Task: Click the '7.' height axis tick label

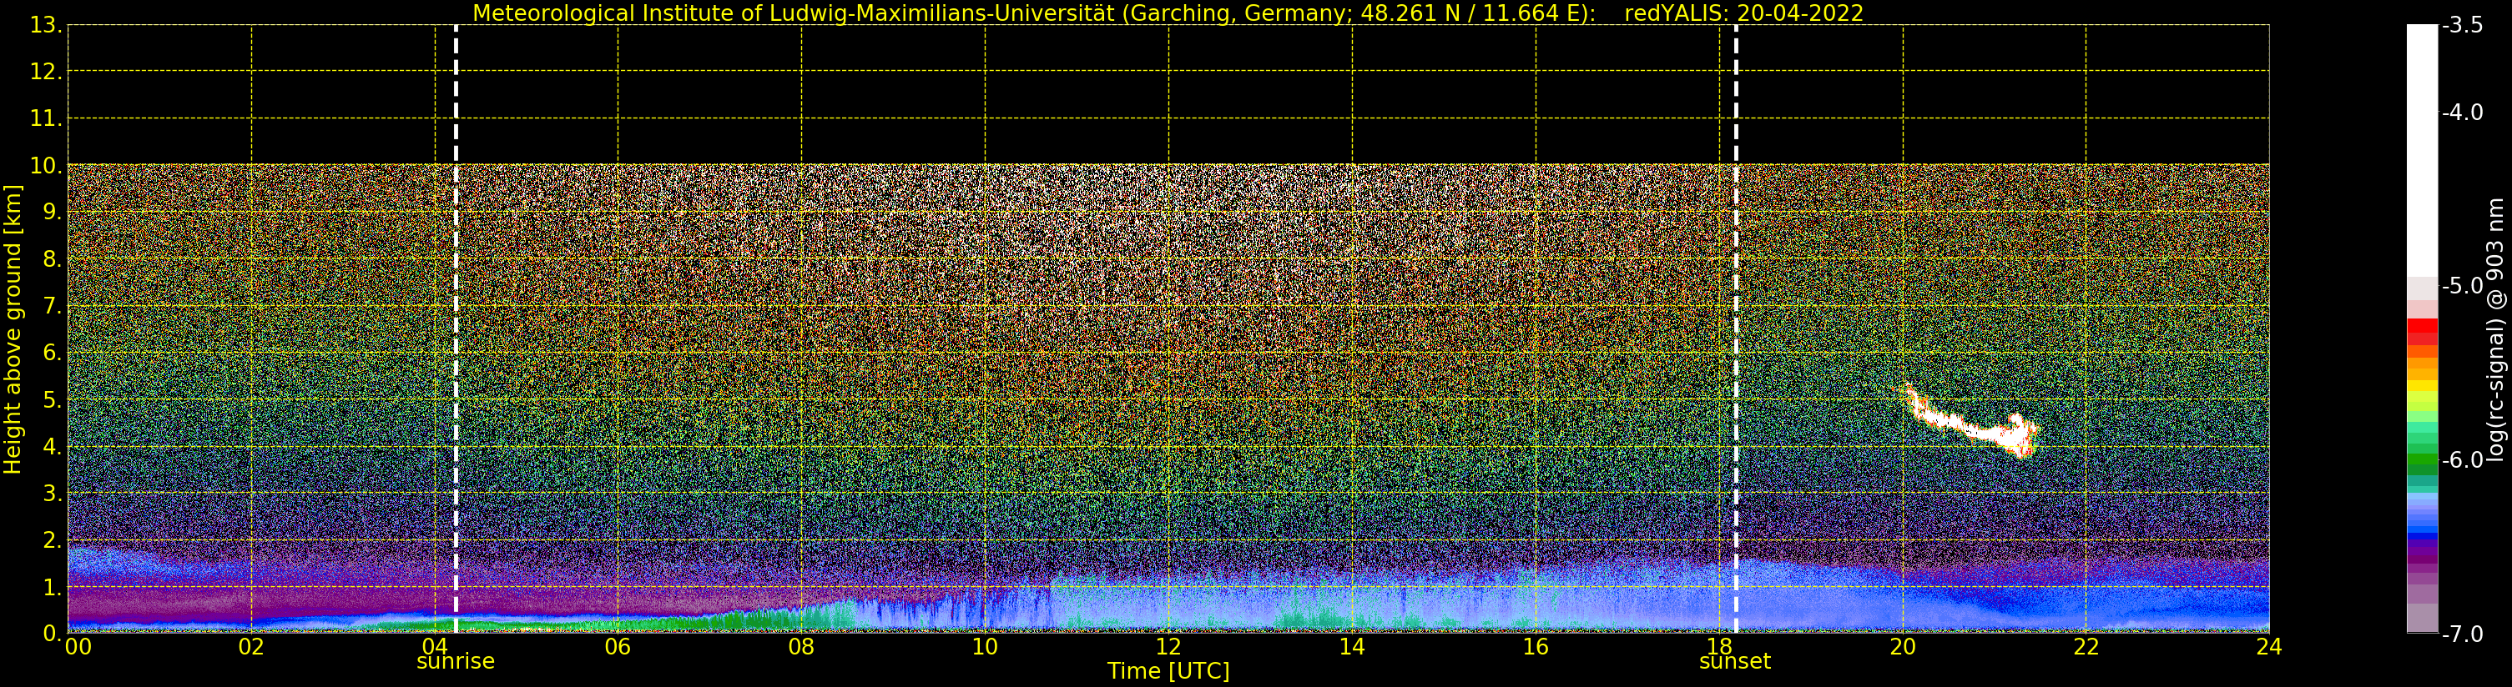Action: [53, 306]
